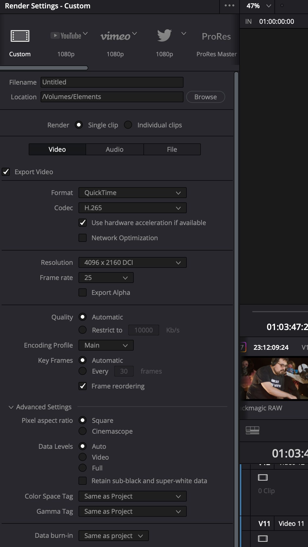Open the Resolution 4096 x 2160 DCI dropdown
This screenshot has width=308, height=547.
133,263
